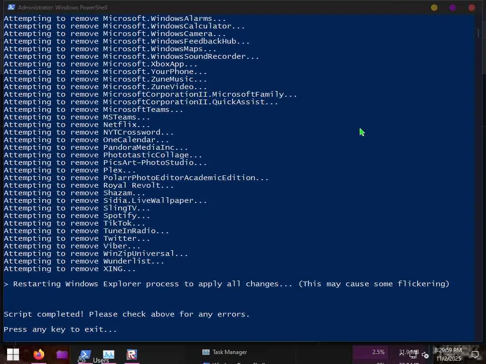Launch Firefox from the taskbar

(39, 354)
